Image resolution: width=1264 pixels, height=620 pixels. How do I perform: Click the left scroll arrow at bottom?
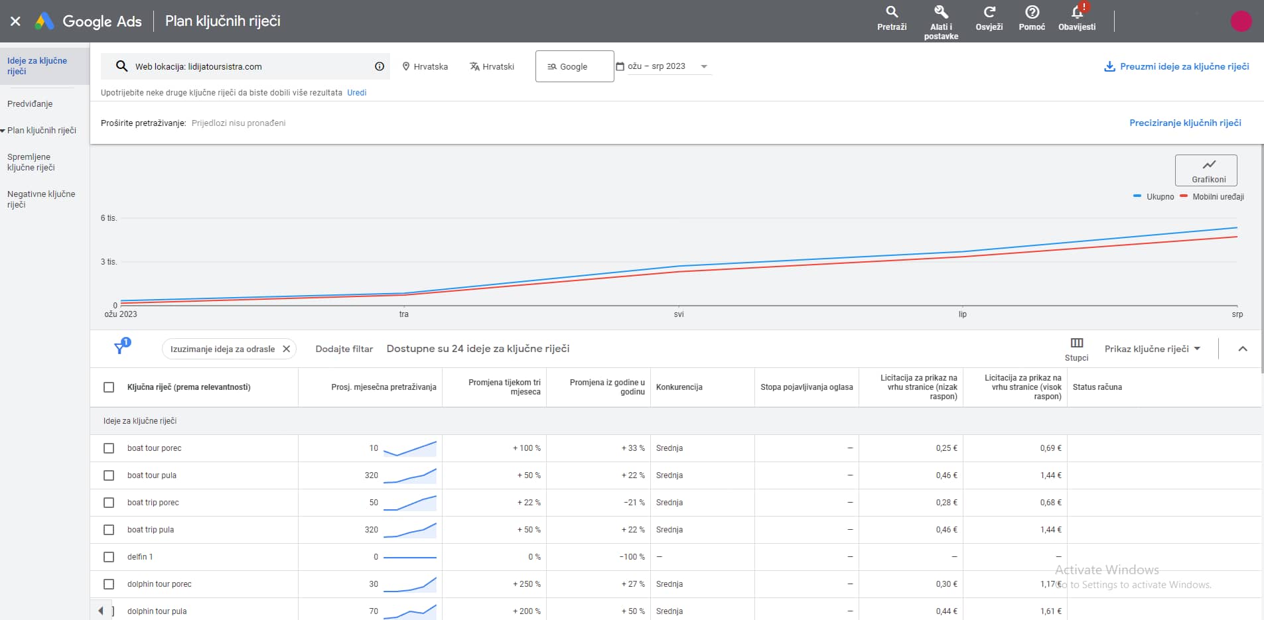pos(101,611)
